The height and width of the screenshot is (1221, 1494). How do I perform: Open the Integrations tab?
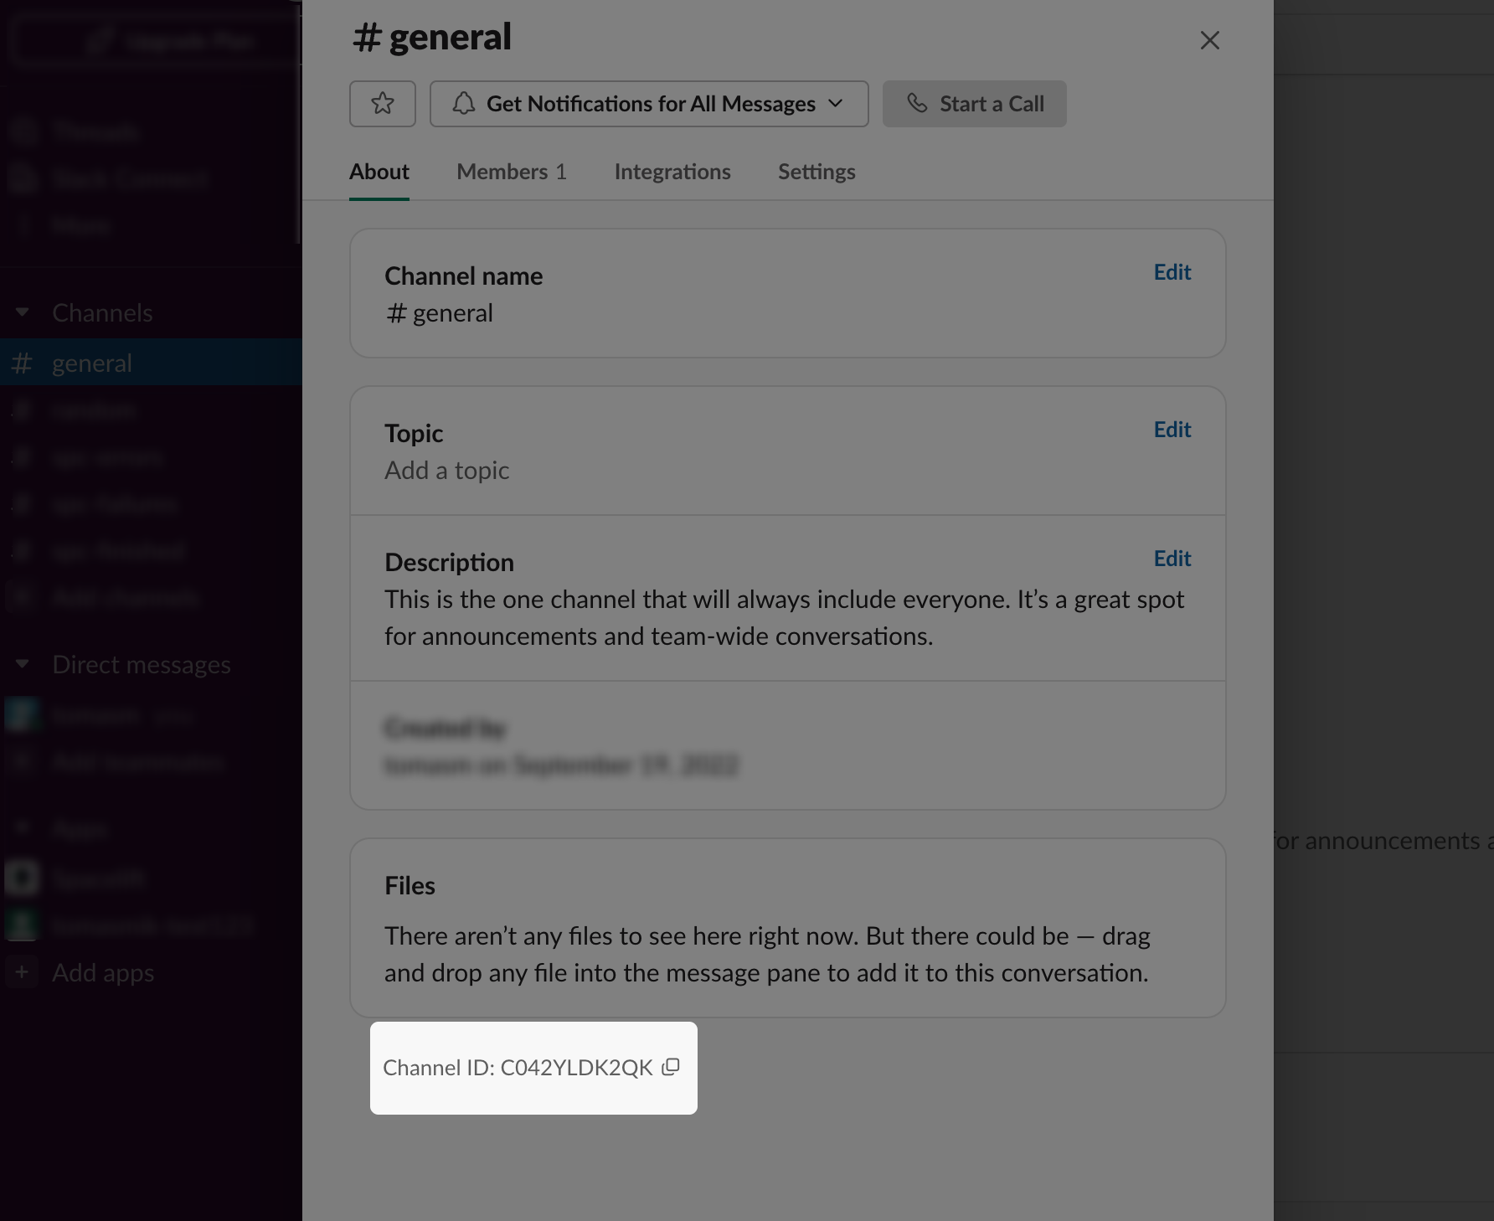(x=672, y=172)
